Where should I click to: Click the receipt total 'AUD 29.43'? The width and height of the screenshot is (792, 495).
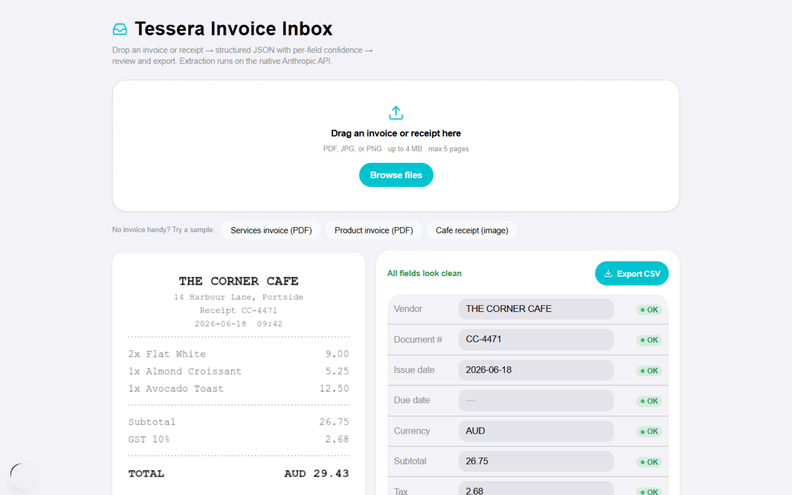316,474
